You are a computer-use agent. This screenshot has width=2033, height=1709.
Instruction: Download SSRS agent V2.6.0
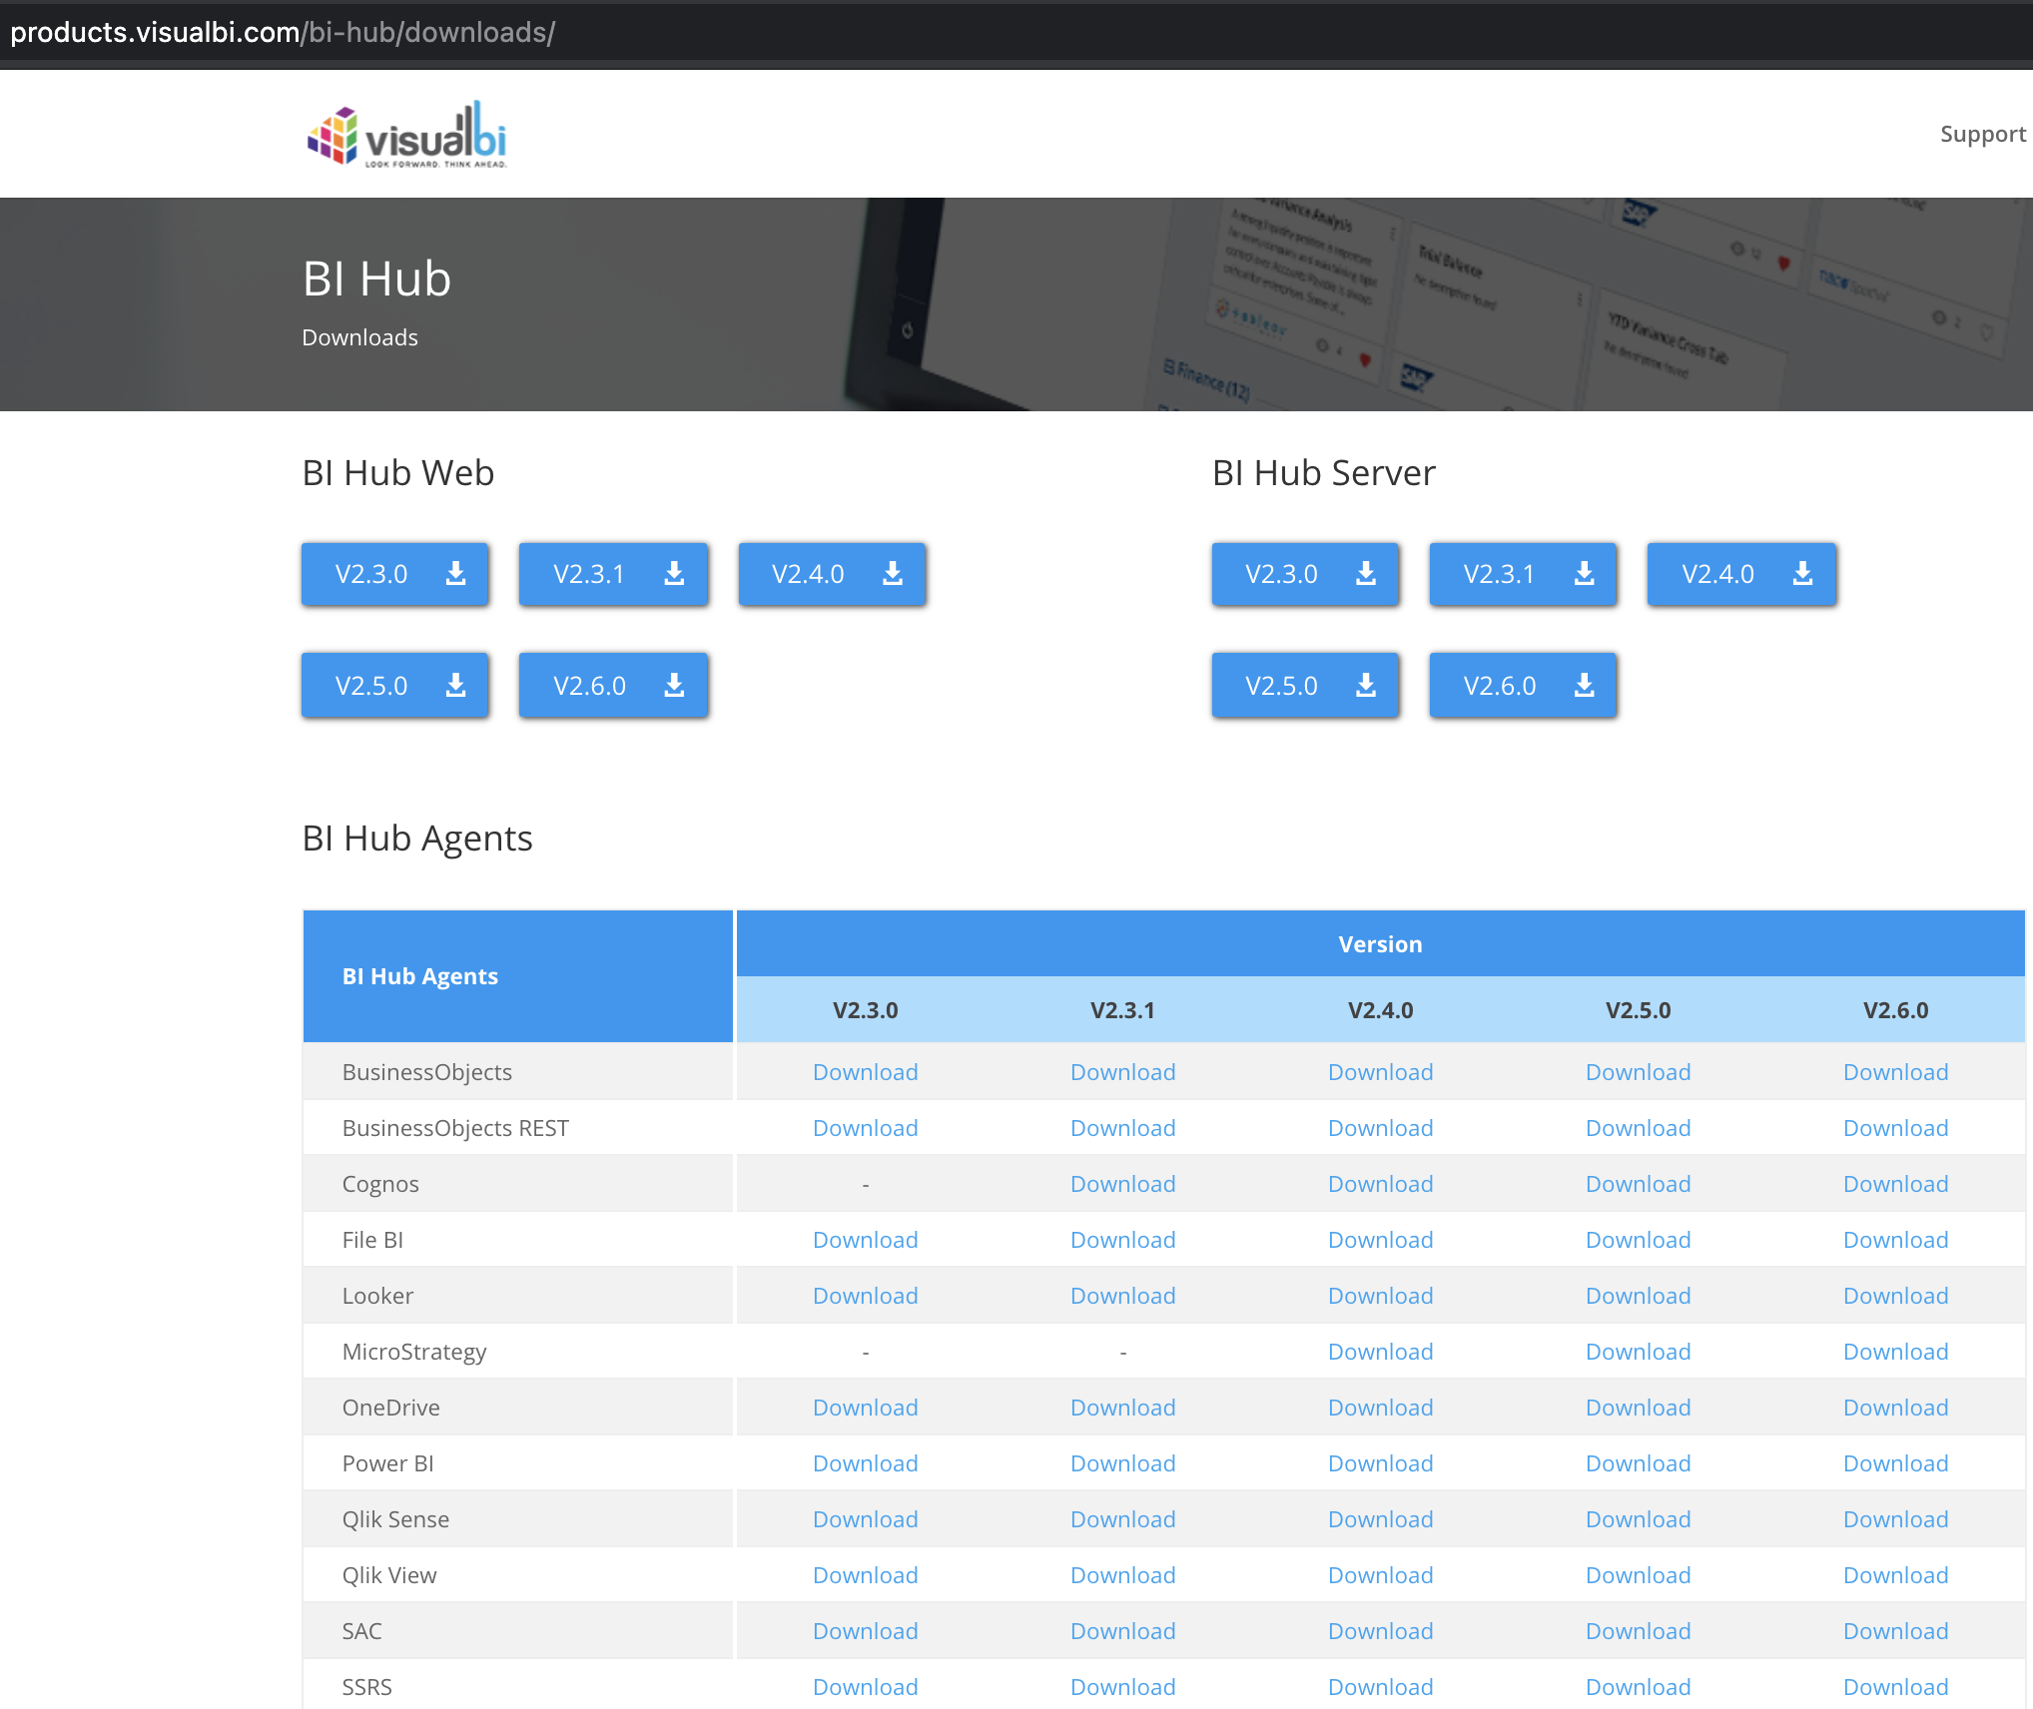coord(1895,1687)
